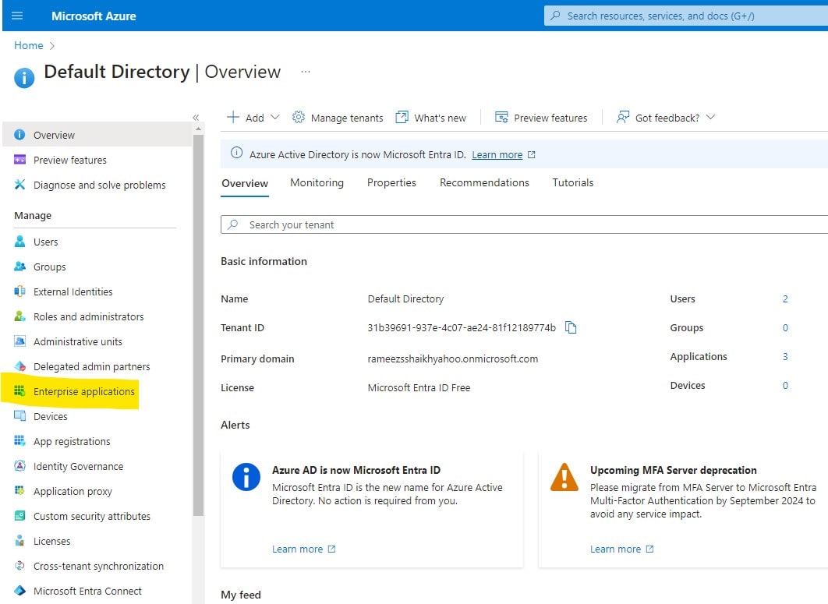Screen dimensions: 828x604
Task: Open the Users count link 2
Action: 785,298
